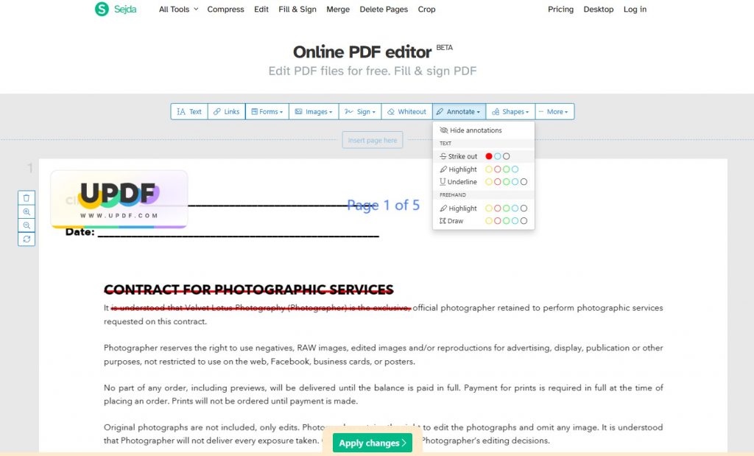Choose the freehand Highlight option
Screen dimensions: 754x456
458,208
